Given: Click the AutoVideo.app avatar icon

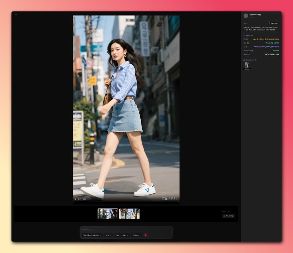Looking at the screenshot, I should [246, 15].
